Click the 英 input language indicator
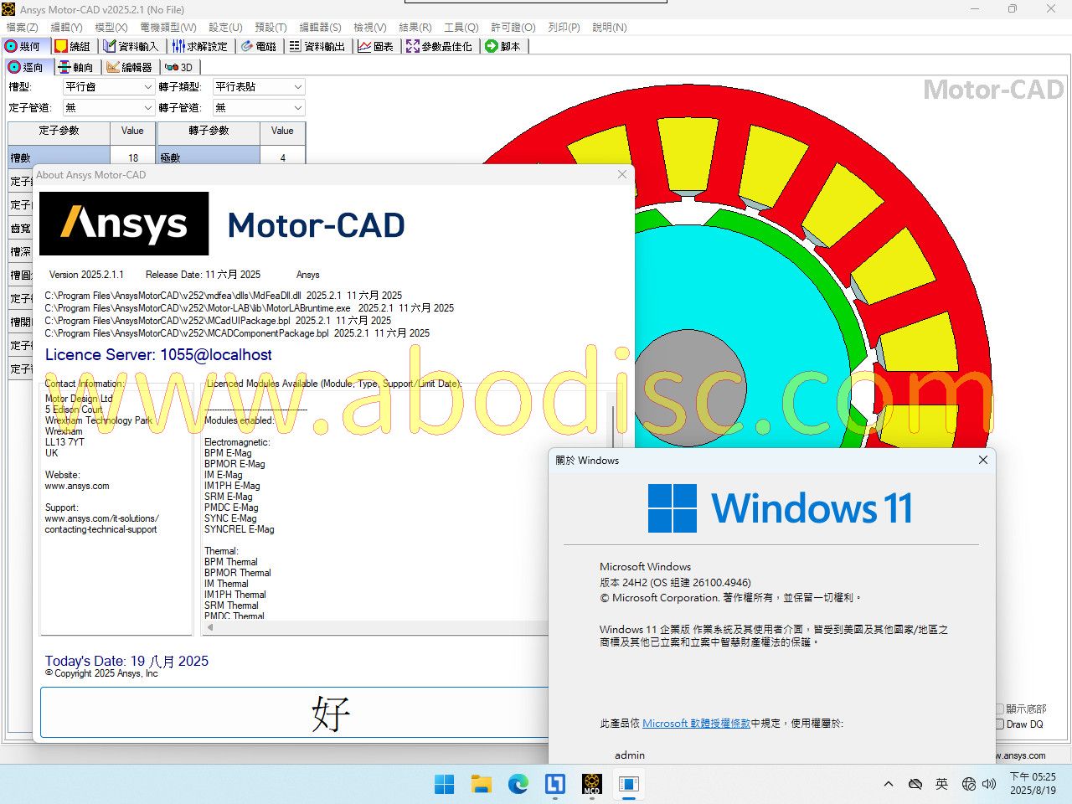The image size is (1072, 804). pos(941,784)
